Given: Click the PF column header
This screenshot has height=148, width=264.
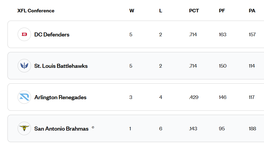Looking at the screenshot, I should point(222,11).
